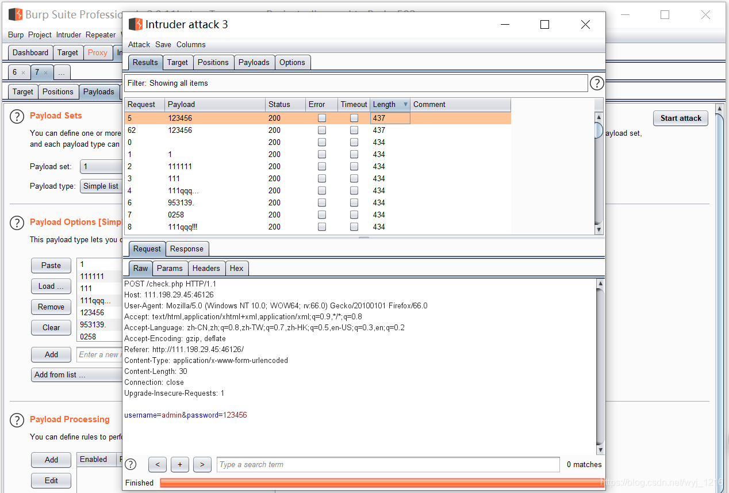
Task: Click the Intruder attack 3 window logo
Action: [x=135, y=24]
